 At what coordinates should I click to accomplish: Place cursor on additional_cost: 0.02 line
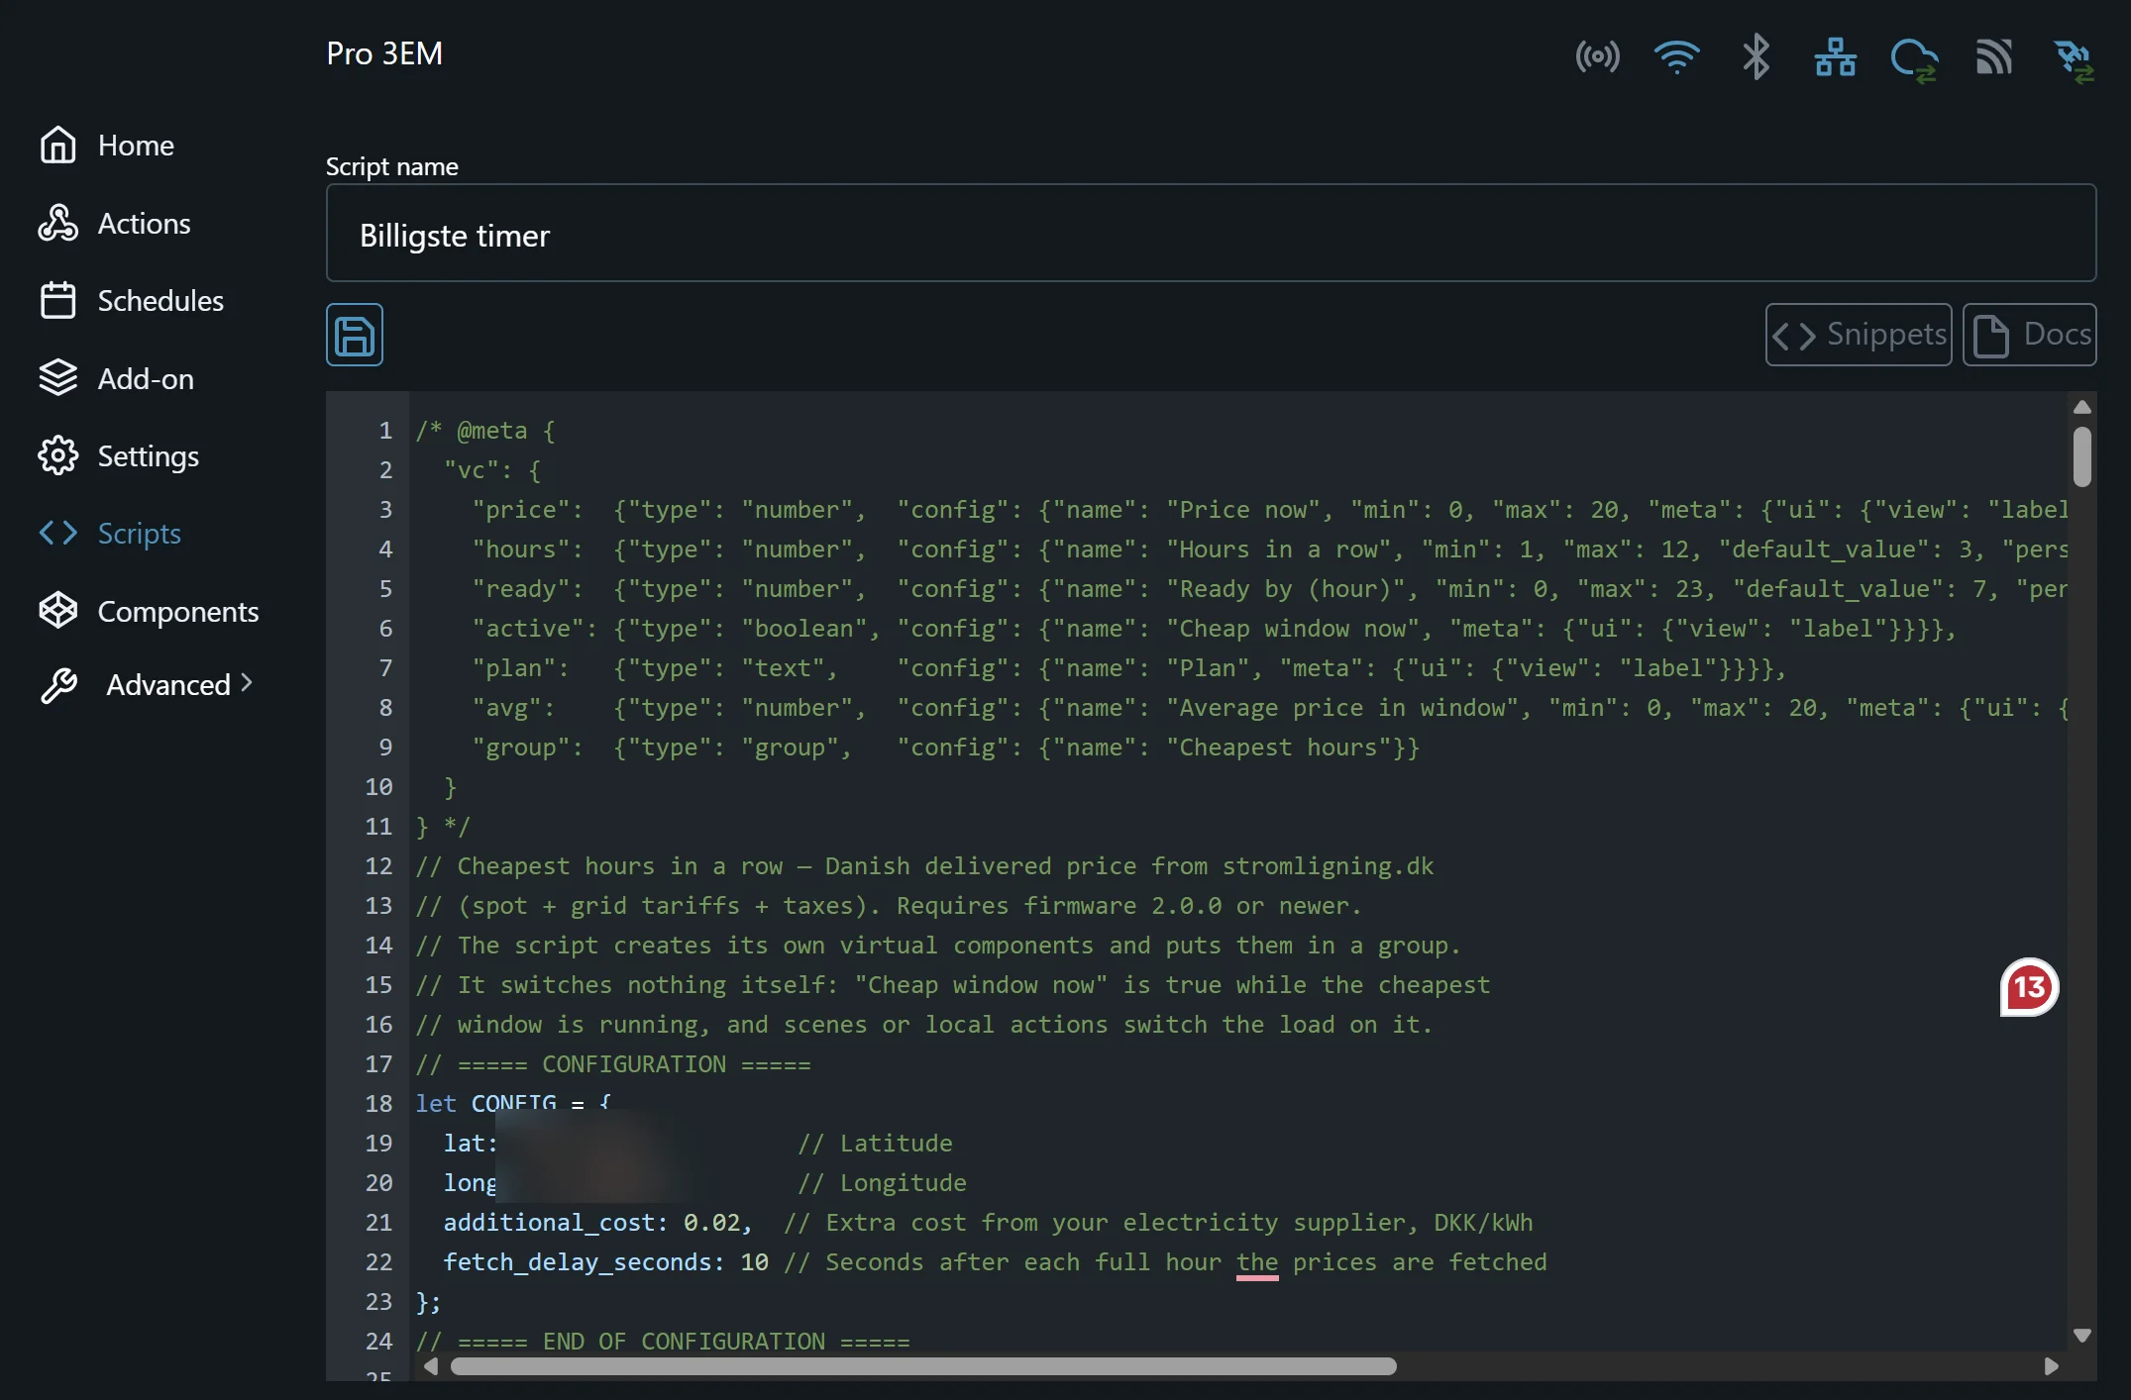pos(988,1223)
